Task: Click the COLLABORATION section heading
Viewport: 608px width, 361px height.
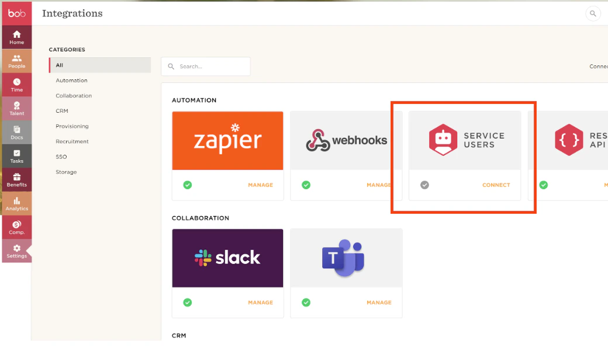Action: tap(201, 218)
